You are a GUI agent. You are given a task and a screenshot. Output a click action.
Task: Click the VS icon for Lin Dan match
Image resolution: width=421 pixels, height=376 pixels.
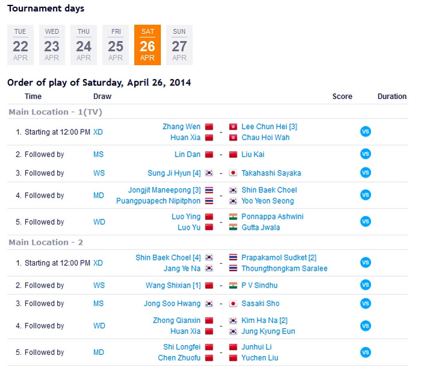[x=365, y=154]
